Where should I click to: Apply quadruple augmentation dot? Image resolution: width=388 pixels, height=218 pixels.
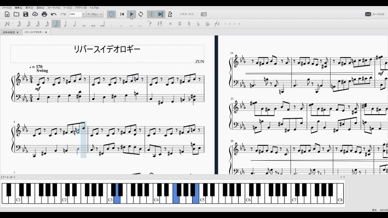click(x=140, y=25)
